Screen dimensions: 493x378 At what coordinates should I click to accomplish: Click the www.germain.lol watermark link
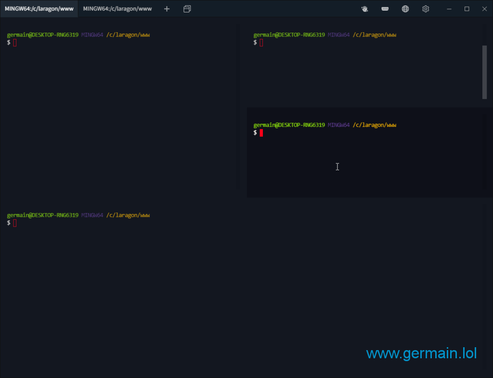(x=421, y=353)
